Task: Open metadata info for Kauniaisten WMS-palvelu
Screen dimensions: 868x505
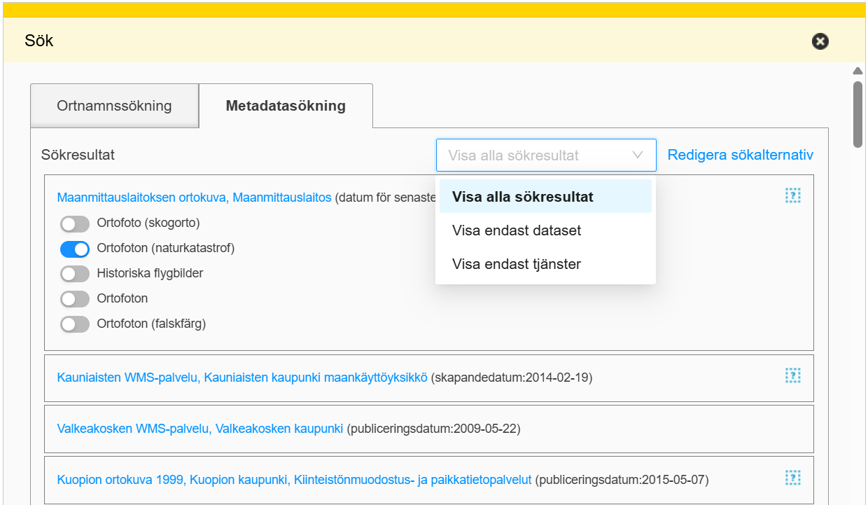Action: click(792, 376)
